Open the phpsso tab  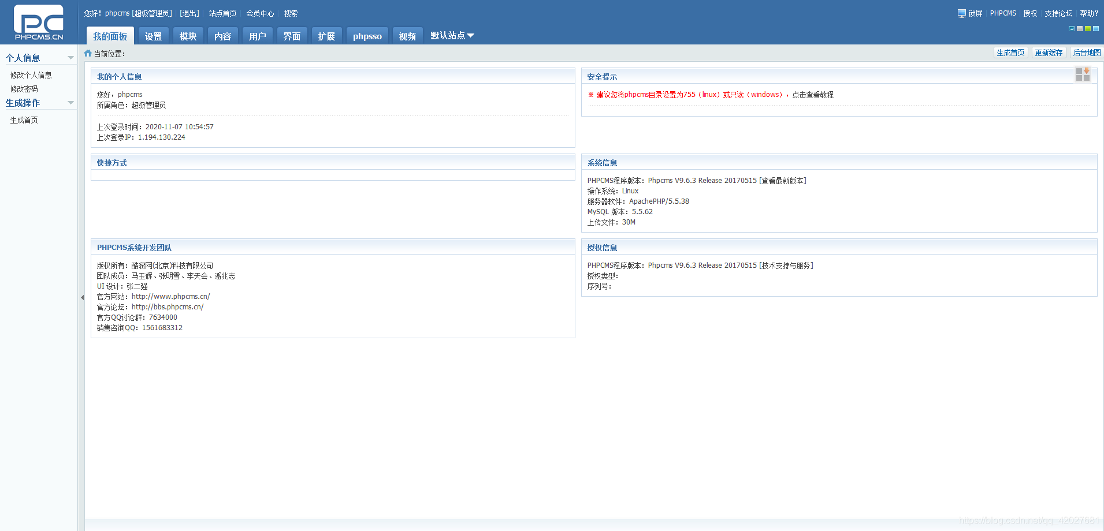click(367, 36)
